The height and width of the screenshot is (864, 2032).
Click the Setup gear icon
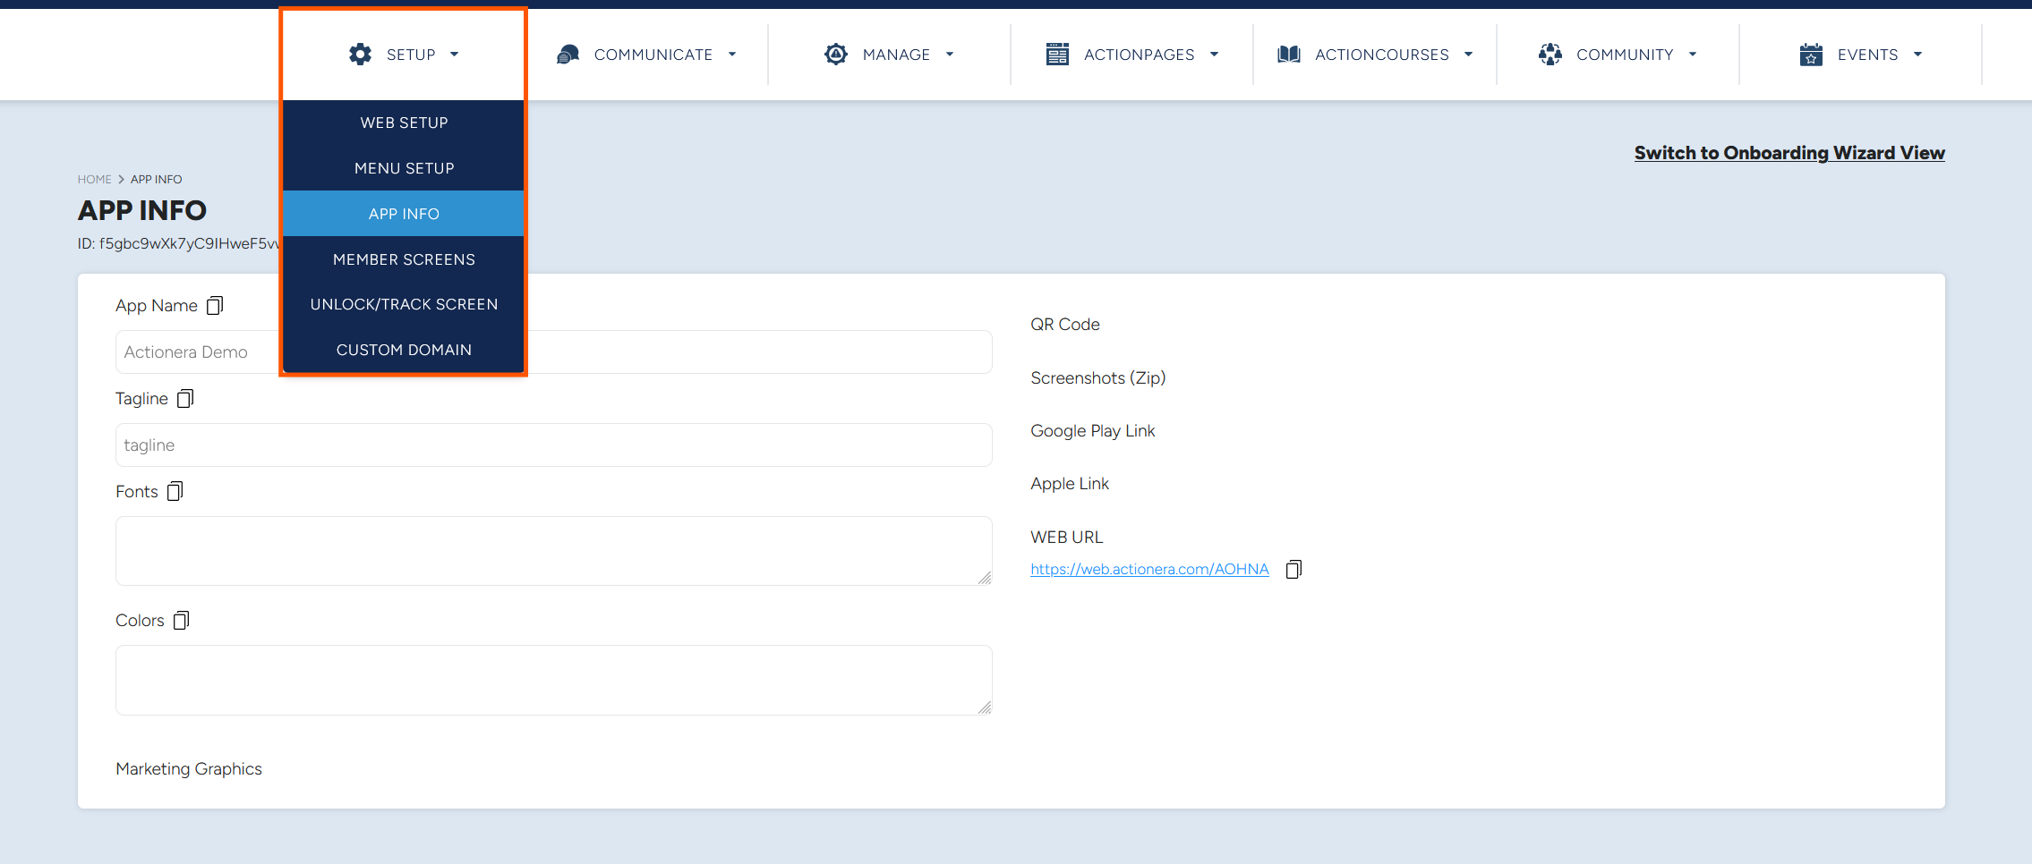pyautogui.click(x=360, y=55)
